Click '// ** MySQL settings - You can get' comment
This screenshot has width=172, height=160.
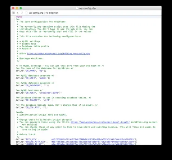(60, 66)
